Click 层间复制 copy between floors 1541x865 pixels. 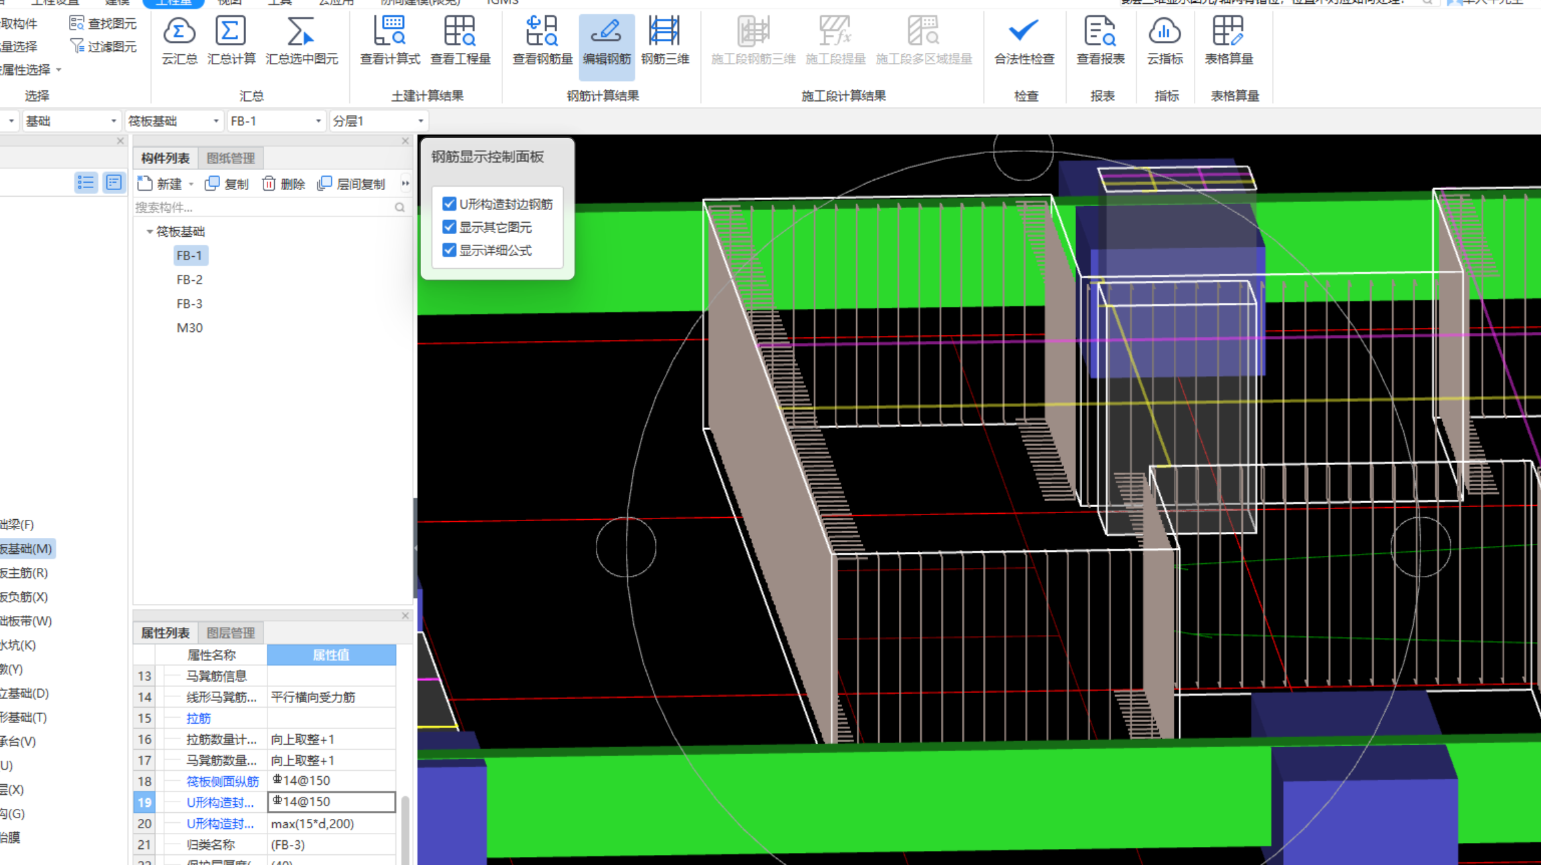351,184
